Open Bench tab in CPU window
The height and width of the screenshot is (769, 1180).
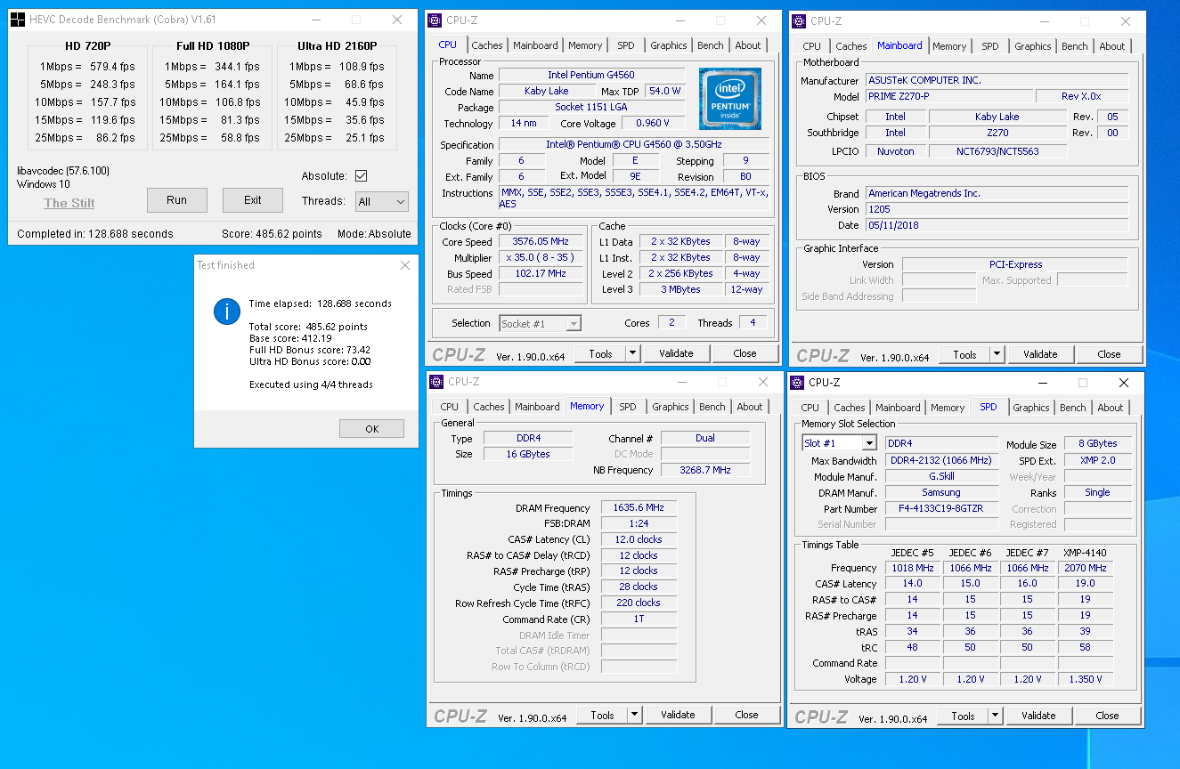711,45
